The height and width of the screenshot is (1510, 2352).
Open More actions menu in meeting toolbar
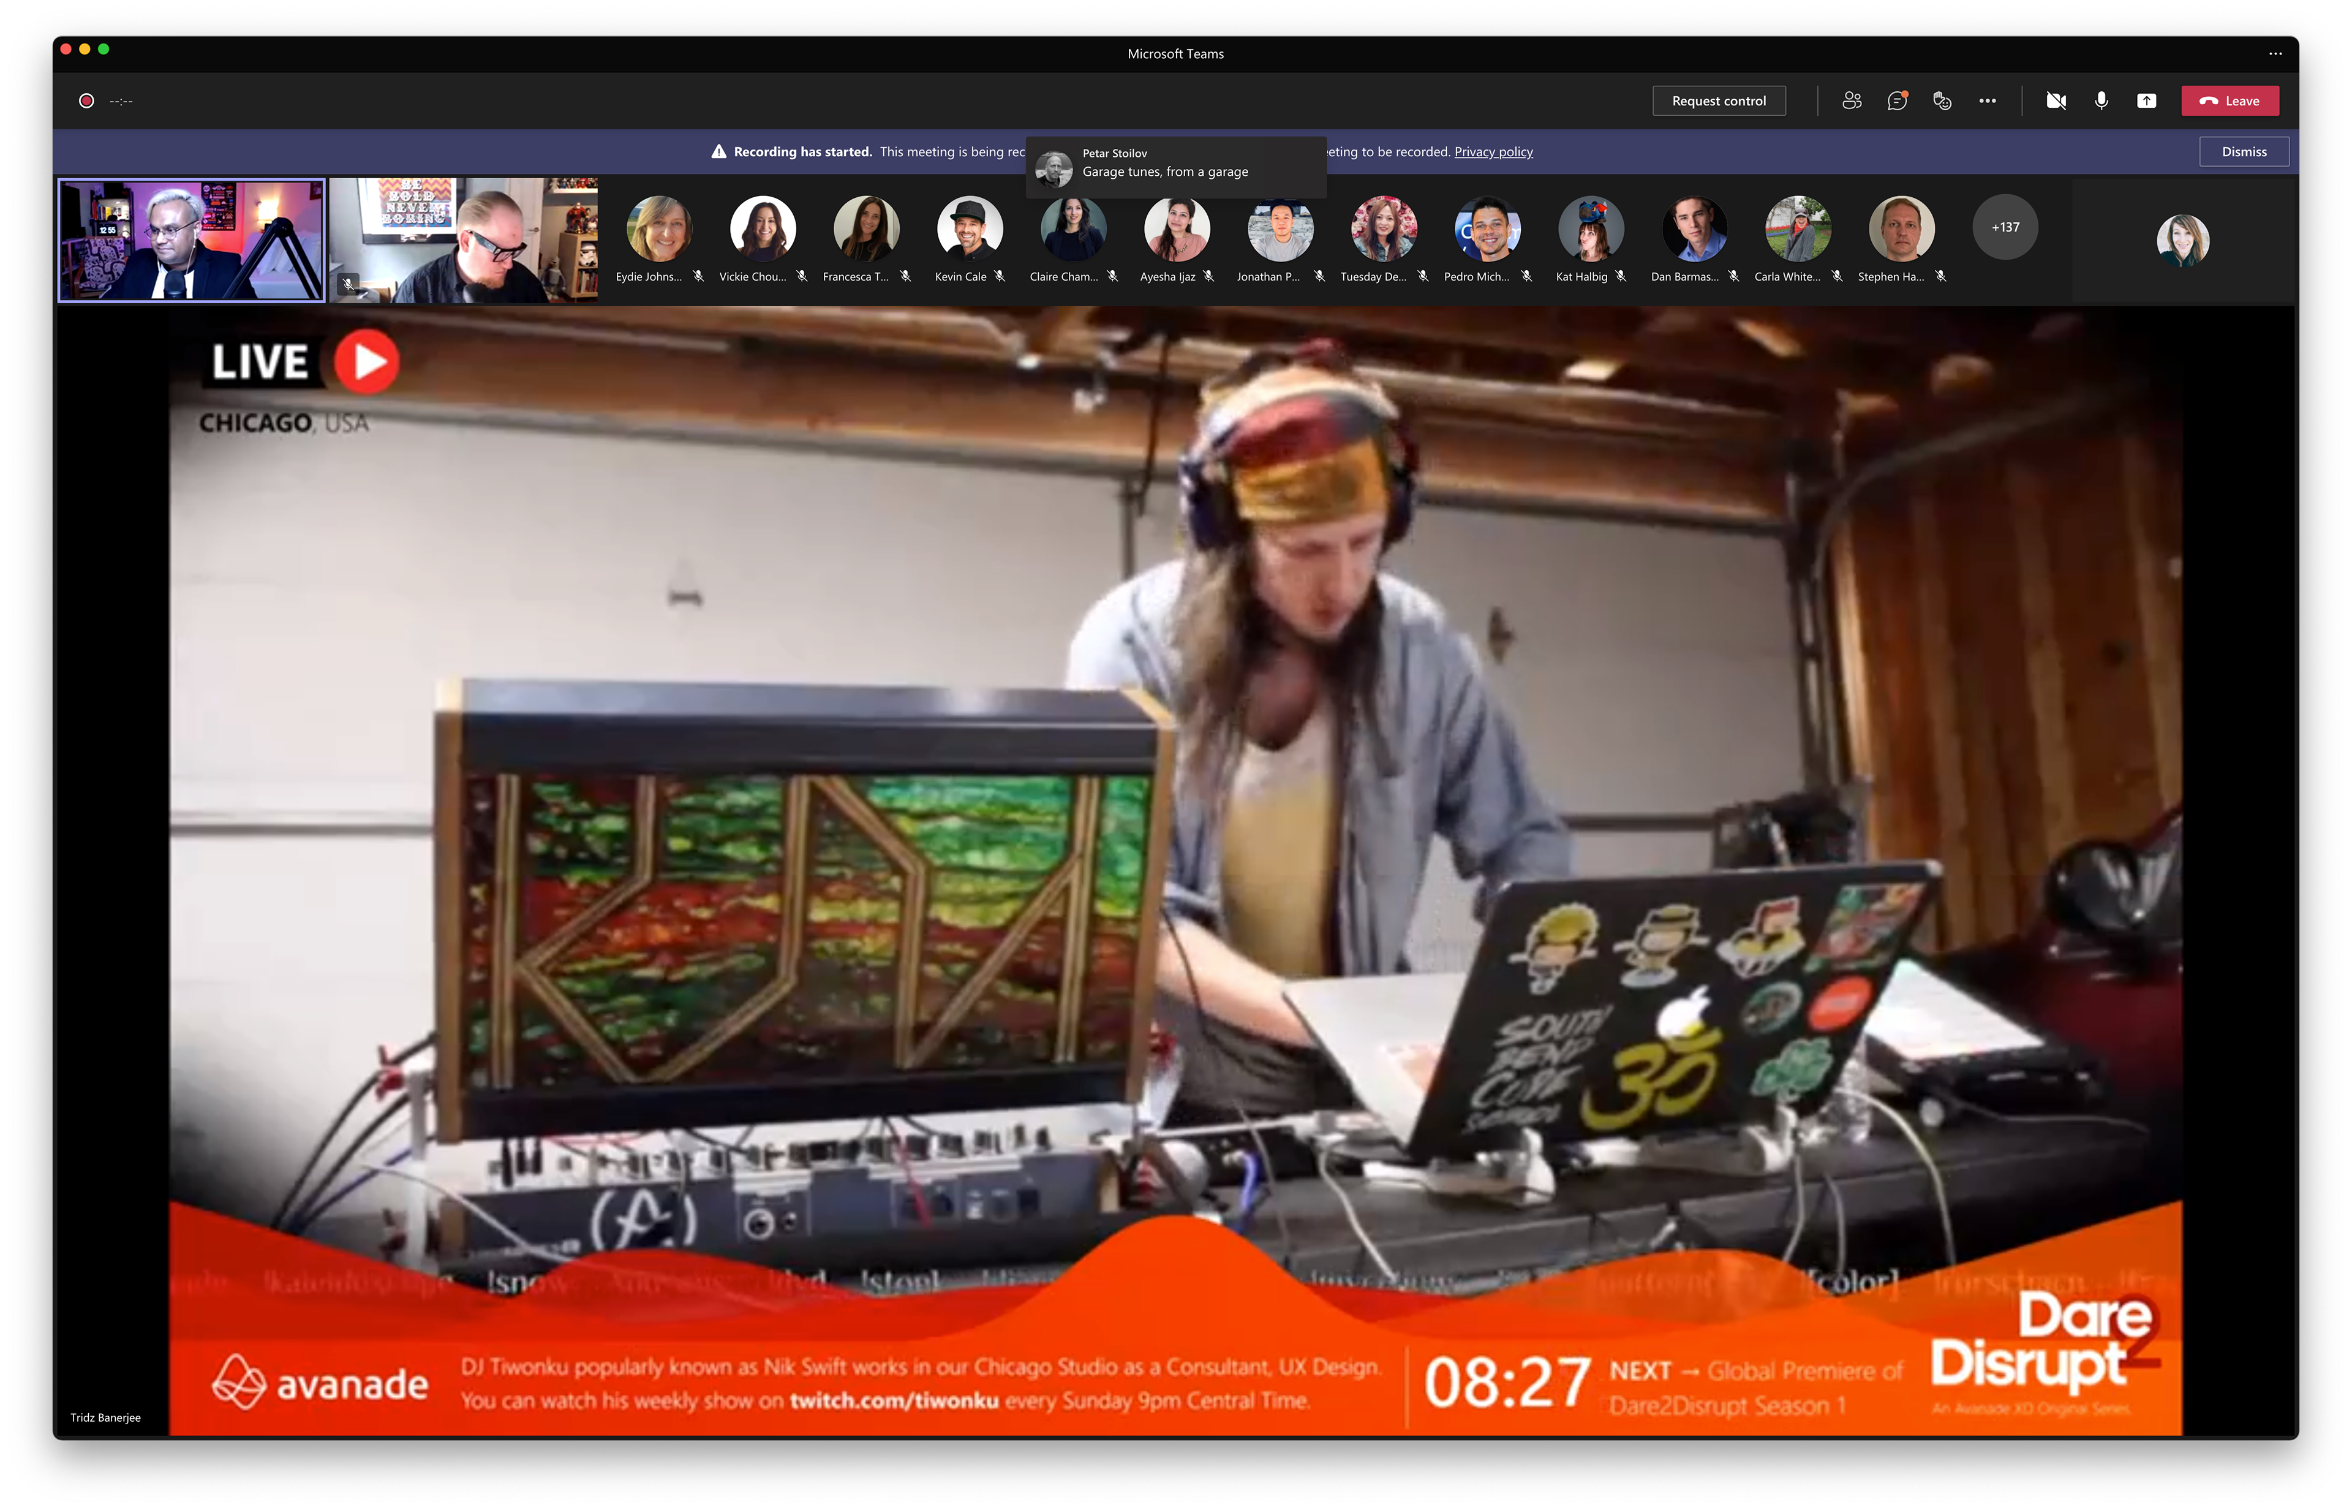pyautogui.click(x=1988, y=101)
